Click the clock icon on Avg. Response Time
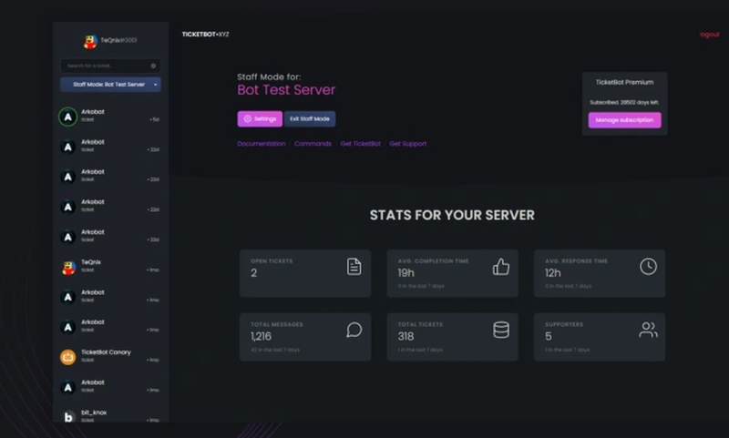The image size is (729, 438). 648,267
